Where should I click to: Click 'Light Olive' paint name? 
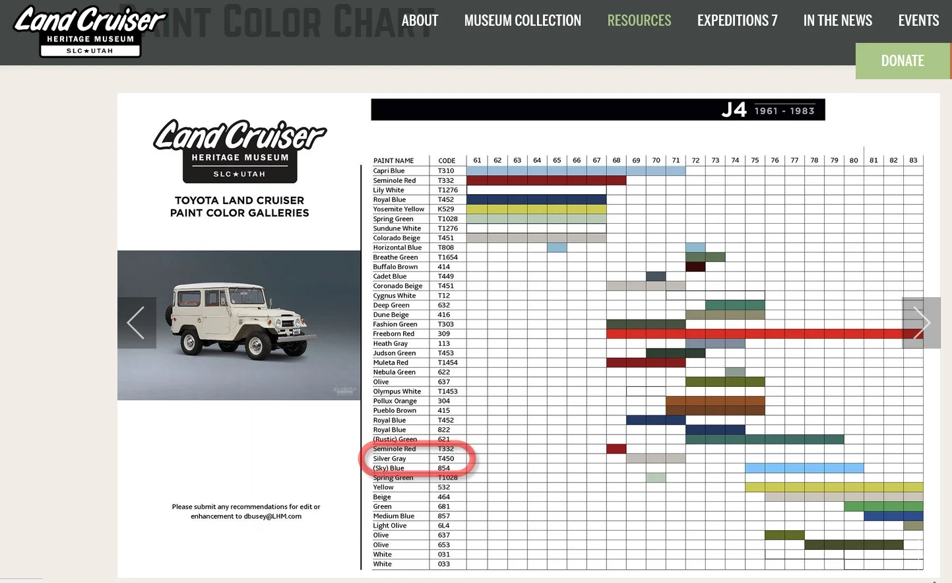tap(390, 526)
